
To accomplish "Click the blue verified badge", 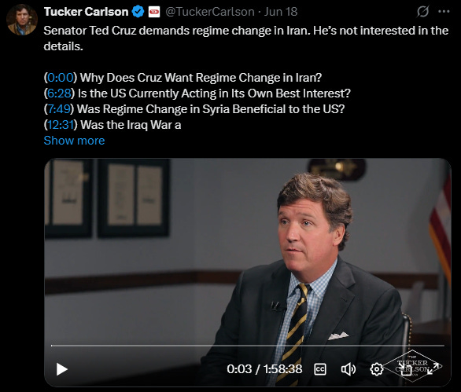I will [x=138, y=12].
